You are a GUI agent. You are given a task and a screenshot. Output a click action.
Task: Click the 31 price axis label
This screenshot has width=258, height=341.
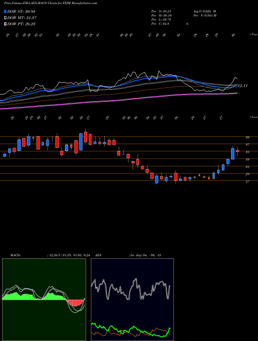(x=247, y=167)
